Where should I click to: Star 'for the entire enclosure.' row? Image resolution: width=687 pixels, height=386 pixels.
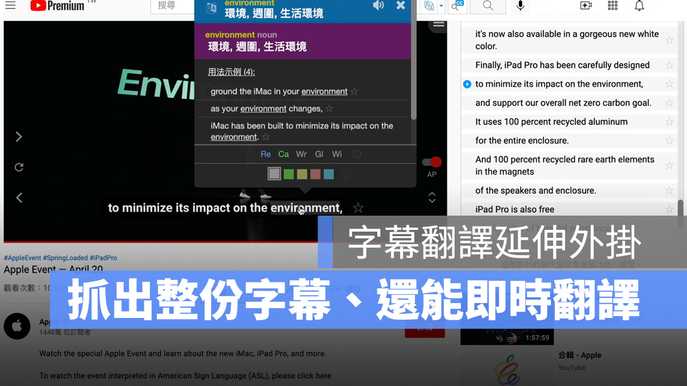669,141
